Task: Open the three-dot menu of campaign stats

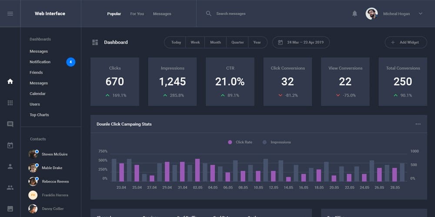Action: pyautogui.click(x=418, y=124)
